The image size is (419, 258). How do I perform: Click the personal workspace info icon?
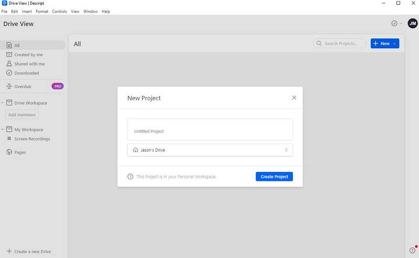[130, 177]
